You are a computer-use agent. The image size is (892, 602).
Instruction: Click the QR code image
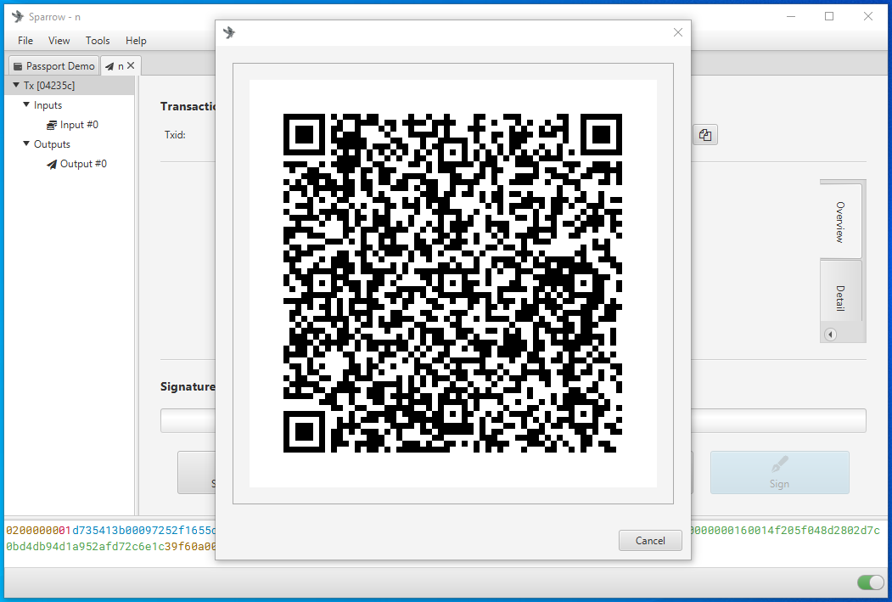tap(453, 284)
